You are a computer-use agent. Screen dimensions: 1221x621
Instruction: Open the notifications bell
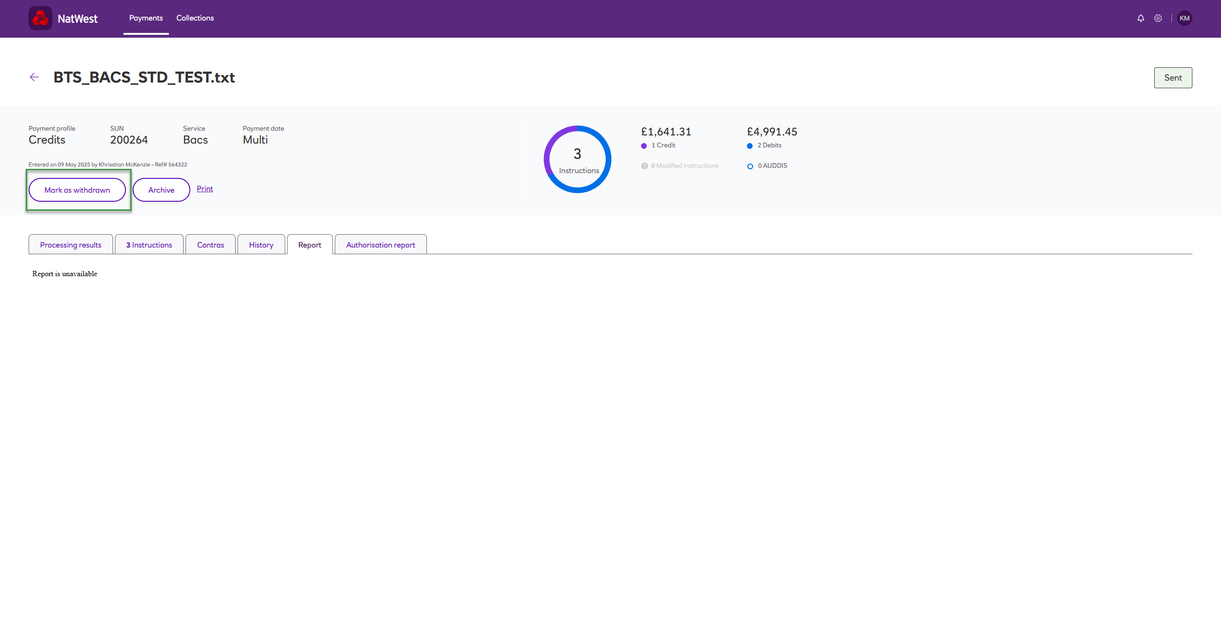click(x=1140, y=18)
